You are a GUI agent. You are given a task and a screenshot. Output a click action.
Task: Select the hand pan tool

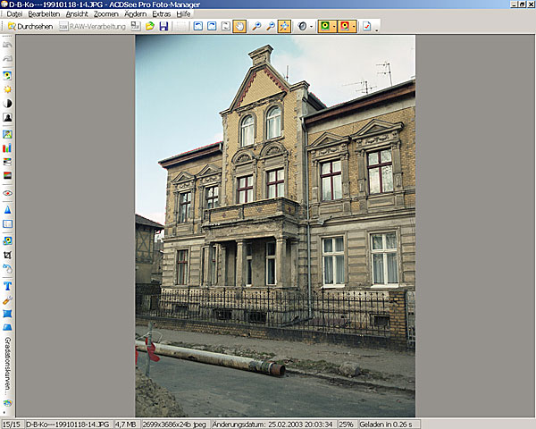[239, 27]
